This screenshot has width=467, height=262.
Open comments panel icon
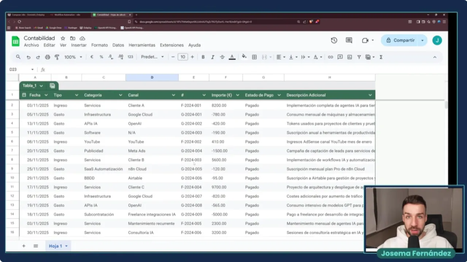point(349,40)
